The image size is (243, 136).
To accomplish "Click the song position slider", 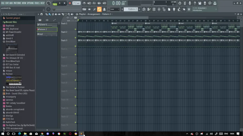I will (67, 9).
